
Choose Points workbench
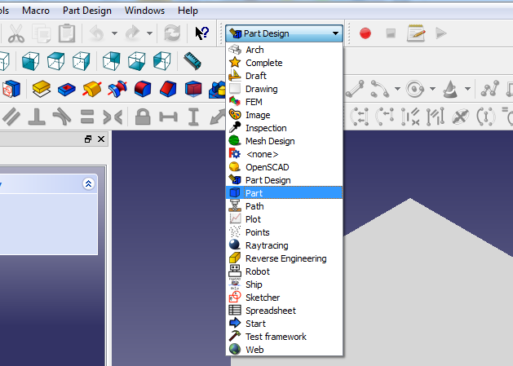pos(284,232)
